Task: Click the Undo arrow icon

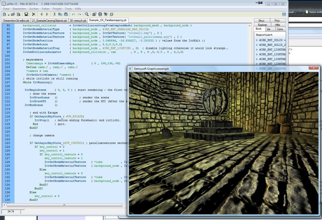Action: click(73, 14)
